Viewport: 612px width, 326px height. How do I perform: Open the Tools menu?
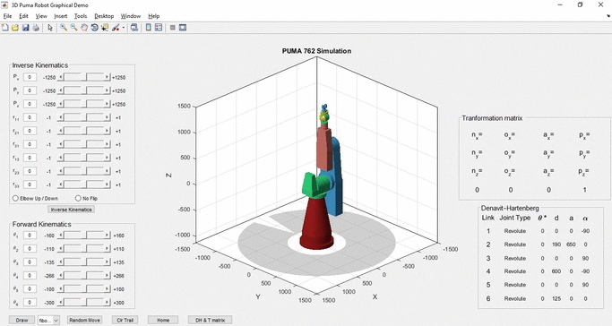[81, 16]
